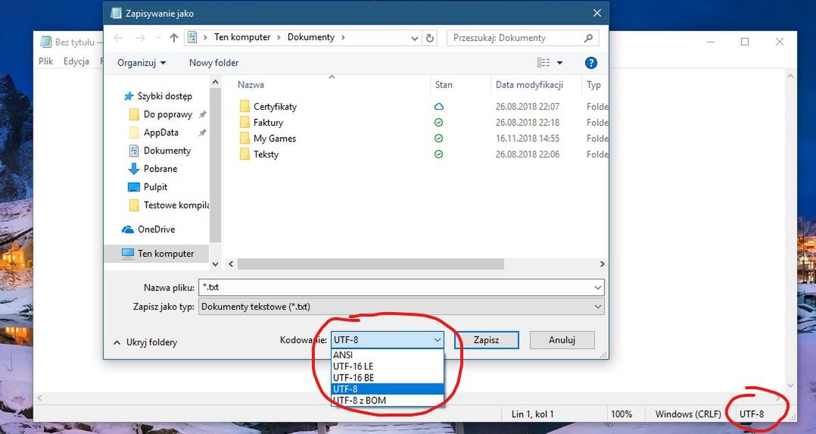
Task: Click the Certyfikaty folder icon
Action: click(244, 106)
